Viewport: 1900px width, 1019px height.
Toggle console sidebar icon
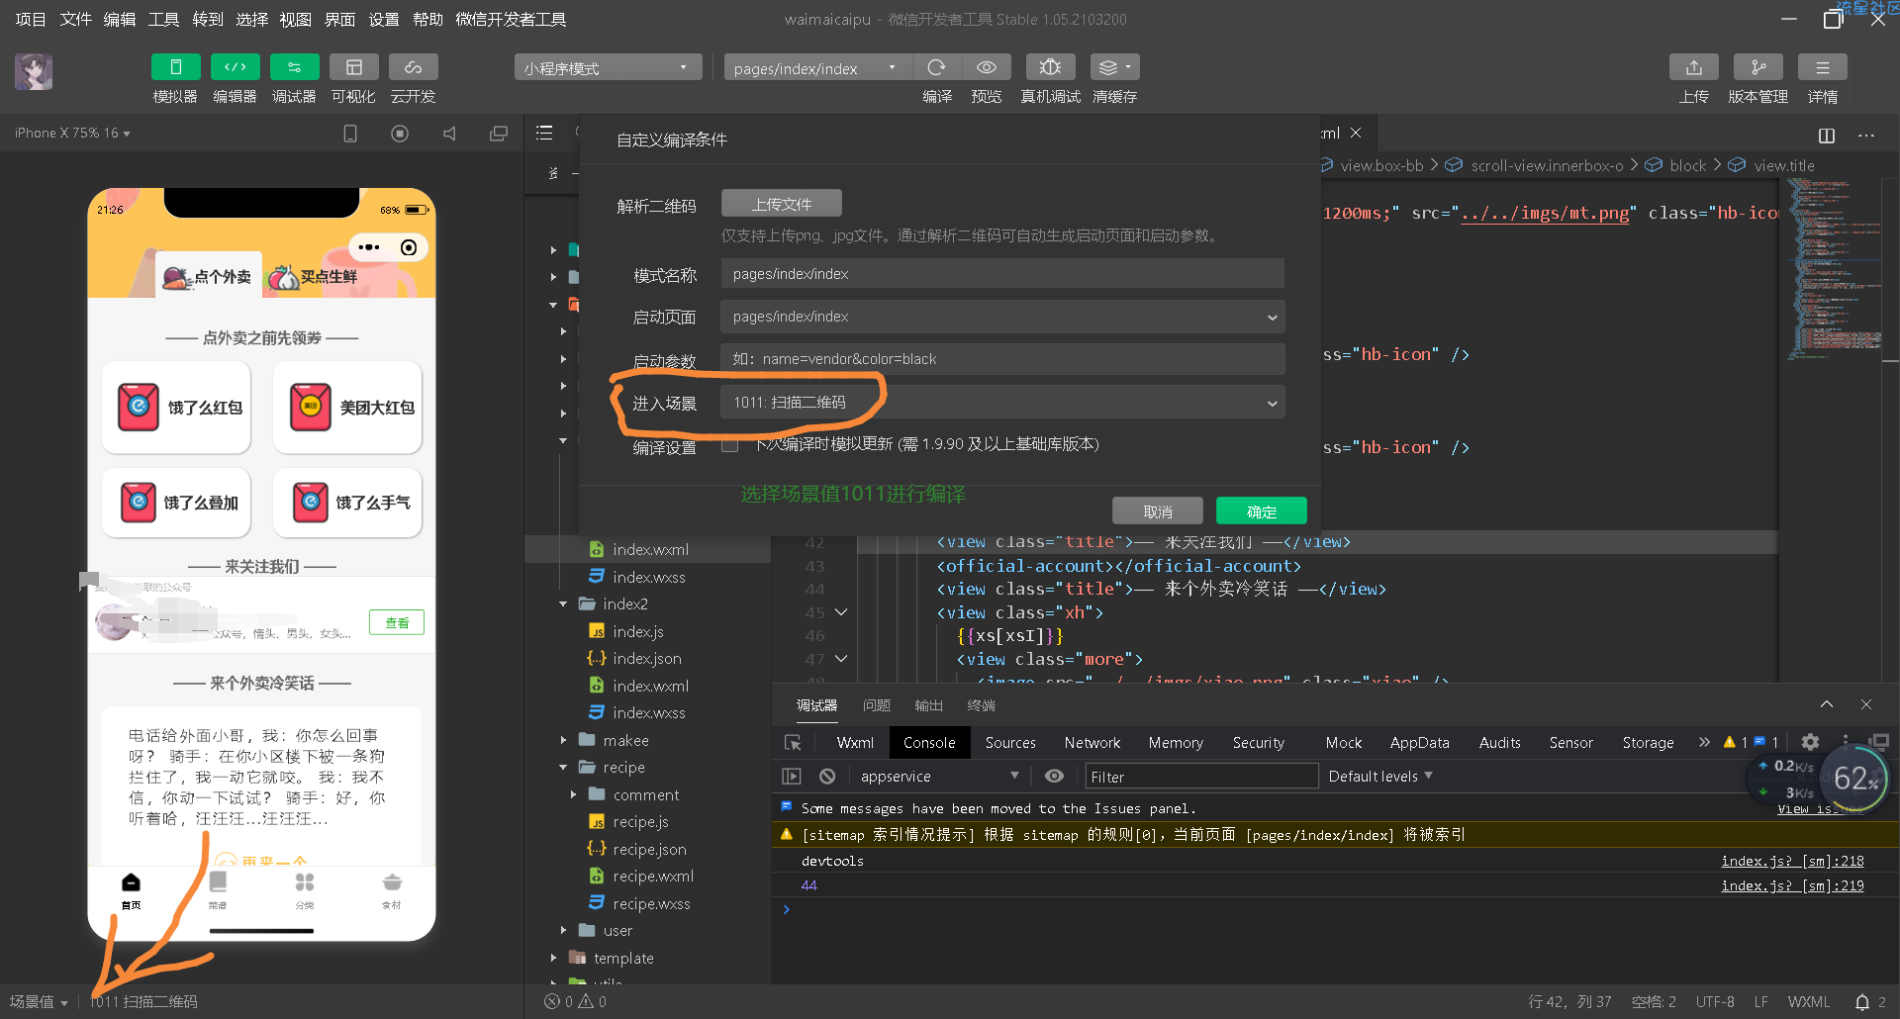[x=792, y=777]
